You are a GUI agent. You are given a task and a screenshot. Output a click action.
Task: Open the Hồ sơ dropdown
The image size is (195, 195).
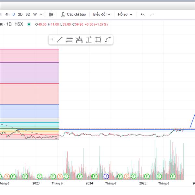coord(125,14)
